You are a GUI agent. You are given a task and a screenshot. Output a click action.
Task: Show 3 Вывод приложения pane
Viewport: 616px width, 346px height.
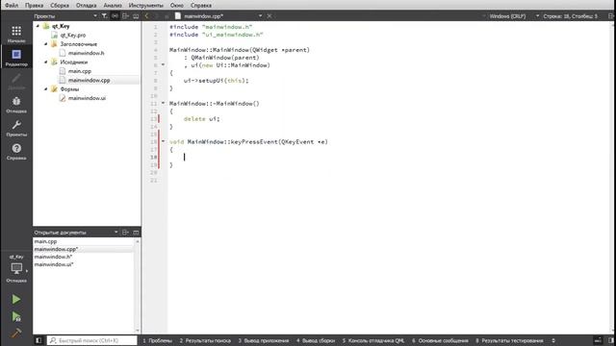(263, 340)
